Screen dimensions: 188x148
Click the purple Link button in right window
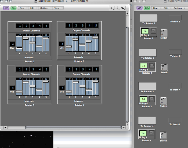139,8
